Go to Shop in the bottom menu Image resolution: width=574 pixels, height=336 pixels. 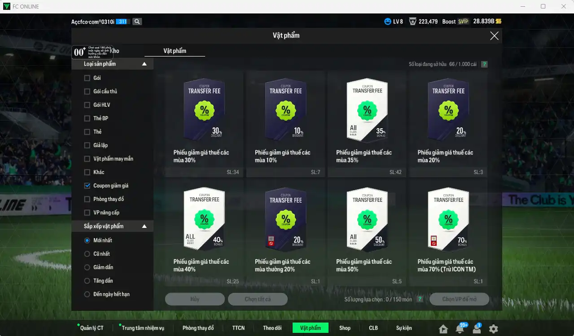[x=345, y=328]
